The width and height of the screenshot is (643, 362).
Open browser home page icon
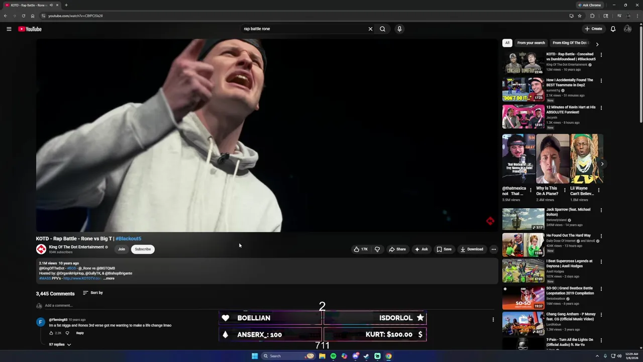pyautogui.click(x=33, y=16)
